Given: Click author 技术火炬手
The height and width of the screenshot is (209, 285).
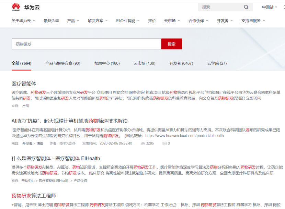Looking at the screenshot, I should 68,144.
